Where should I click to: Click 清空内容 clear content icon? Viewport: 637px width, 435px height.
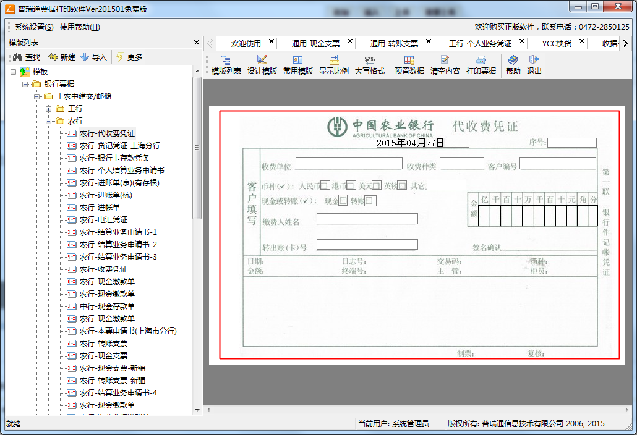(445, 65)
